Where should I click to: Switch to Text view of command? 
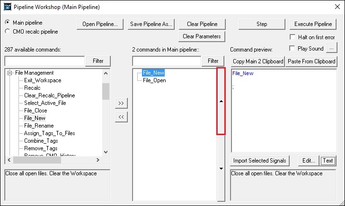[x=327, y=161]
